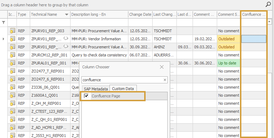Screen dimensions: 274x138
Task: Select the report icon for Z_C_QH_01_REP001
Action: tap(12, 119)
